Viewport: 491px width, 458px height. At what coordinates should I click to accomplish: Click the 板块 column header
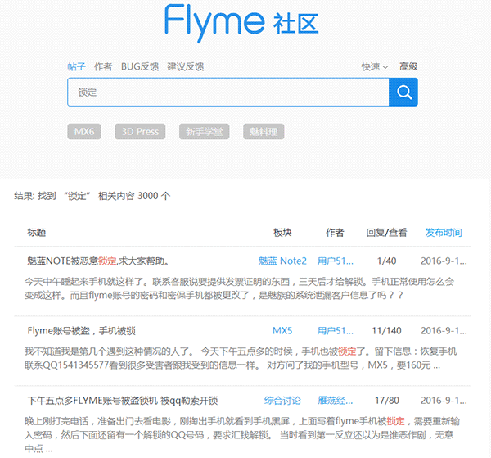282,233
